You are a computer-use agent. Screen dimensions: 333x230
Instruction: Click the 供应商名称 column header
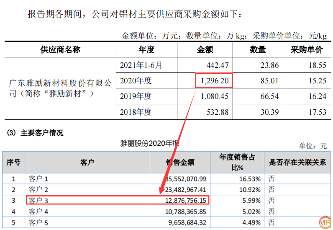click(x=60, y=49)
